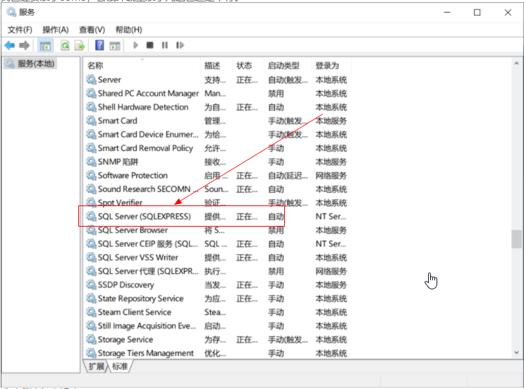Click gear icon of Spot Verifier

pos(91,203)
